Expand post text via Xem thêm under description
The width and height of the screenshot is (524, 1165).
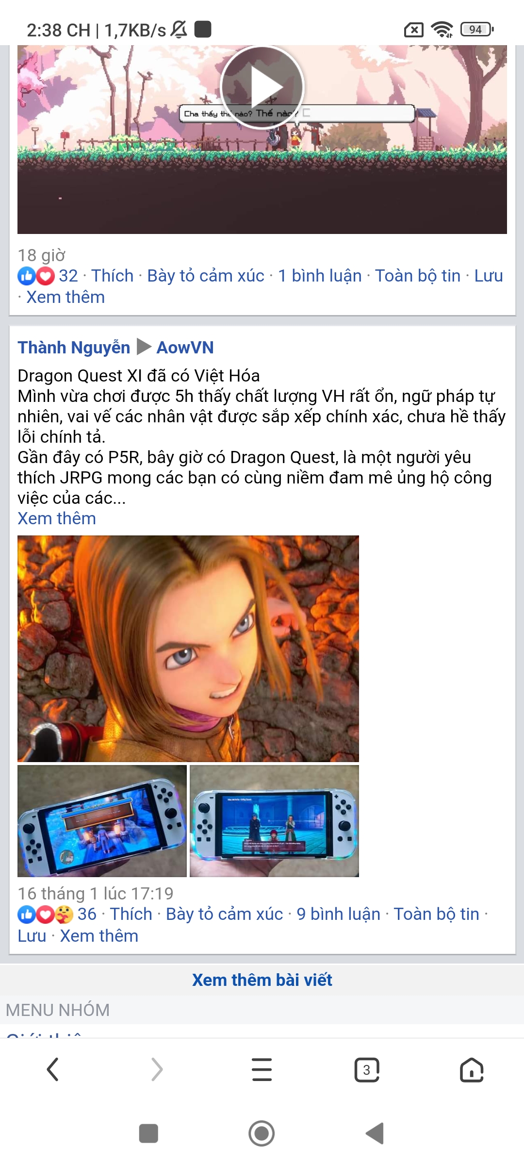tap(57, 518)
